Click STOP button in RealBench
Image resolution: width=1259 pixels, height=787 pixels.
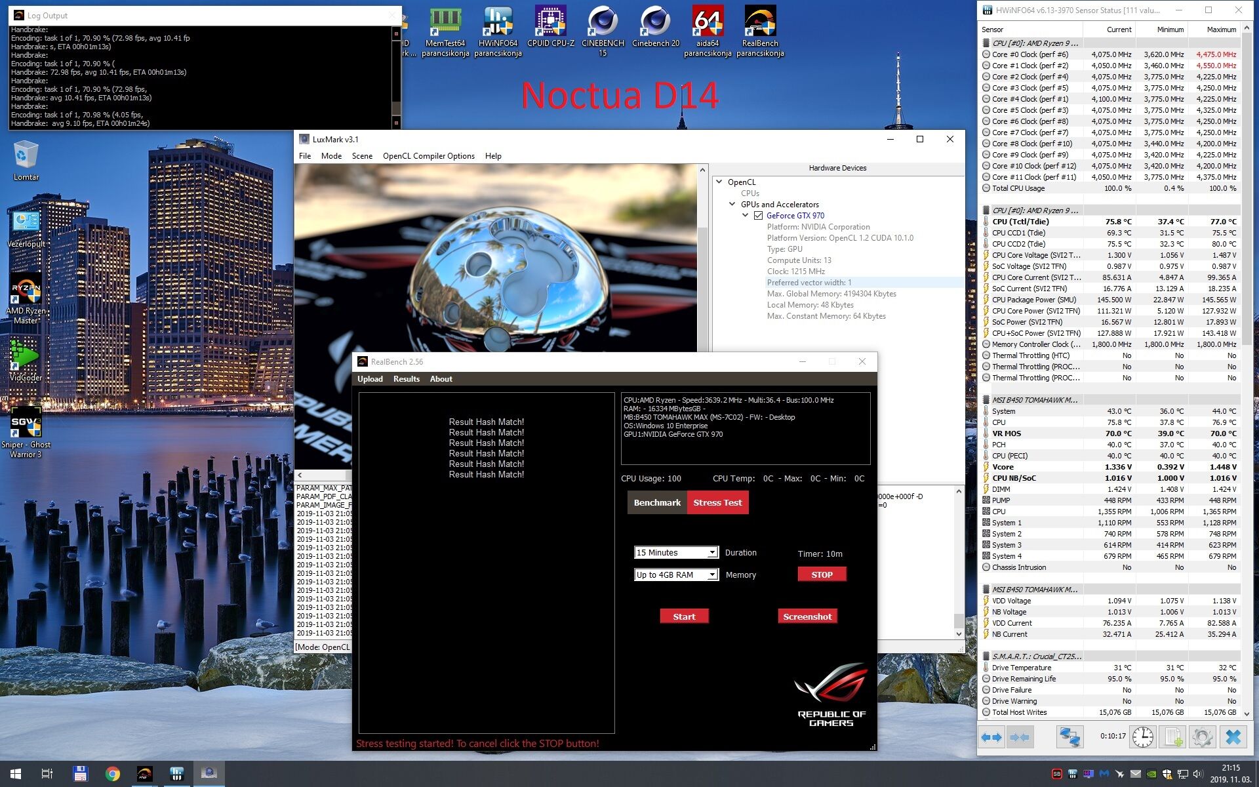tap(822, 575)
